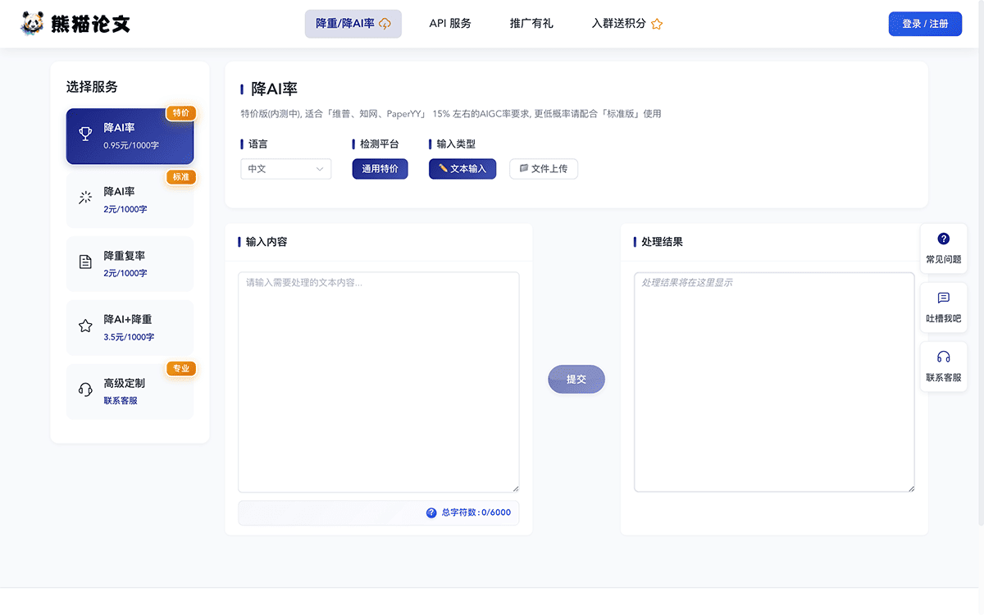Select the 文本输入 input type
Viewport: 984px width, 615px height.
coord(462,169)
